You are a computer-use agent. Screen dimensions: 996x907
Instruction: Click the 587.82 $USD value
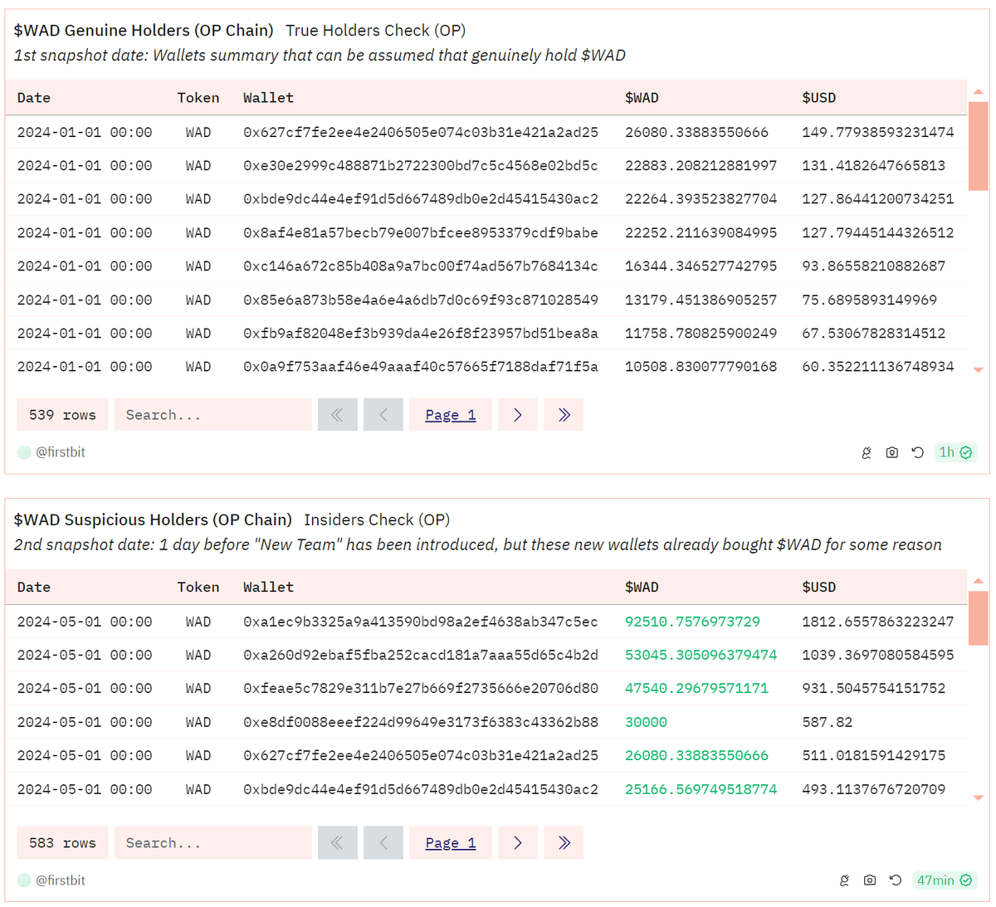pyautogui.click(x=828, y=723)
